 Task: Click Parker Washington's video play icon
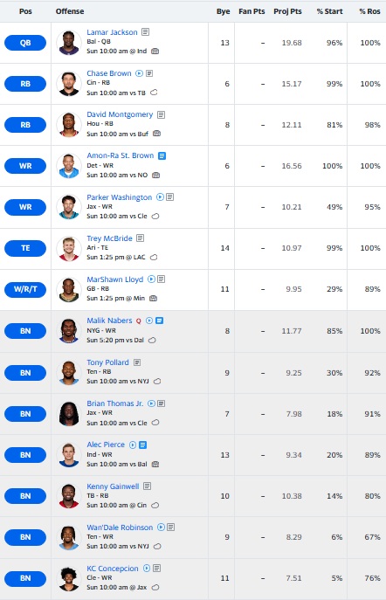tap(160, 197)
